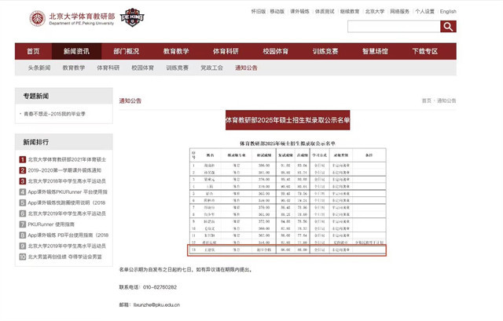This screenshot has height=321, width=503.
Task: Click the English language link
Action: pos(448,12)
